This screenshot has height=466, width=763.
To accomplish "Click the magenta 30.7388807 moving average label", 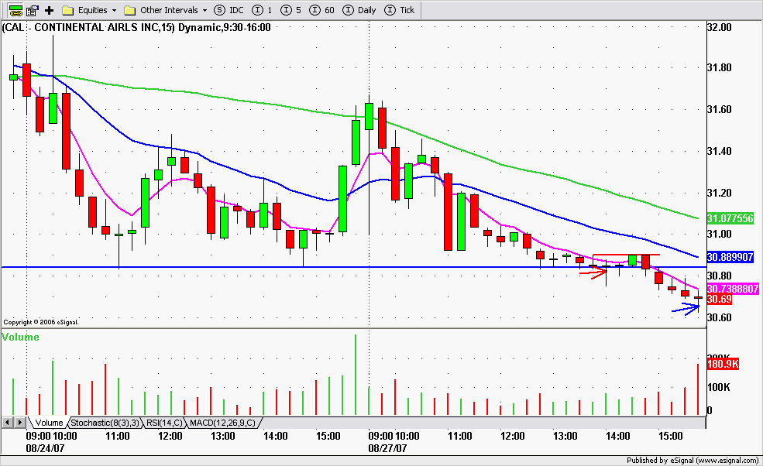I will [733, 289].
